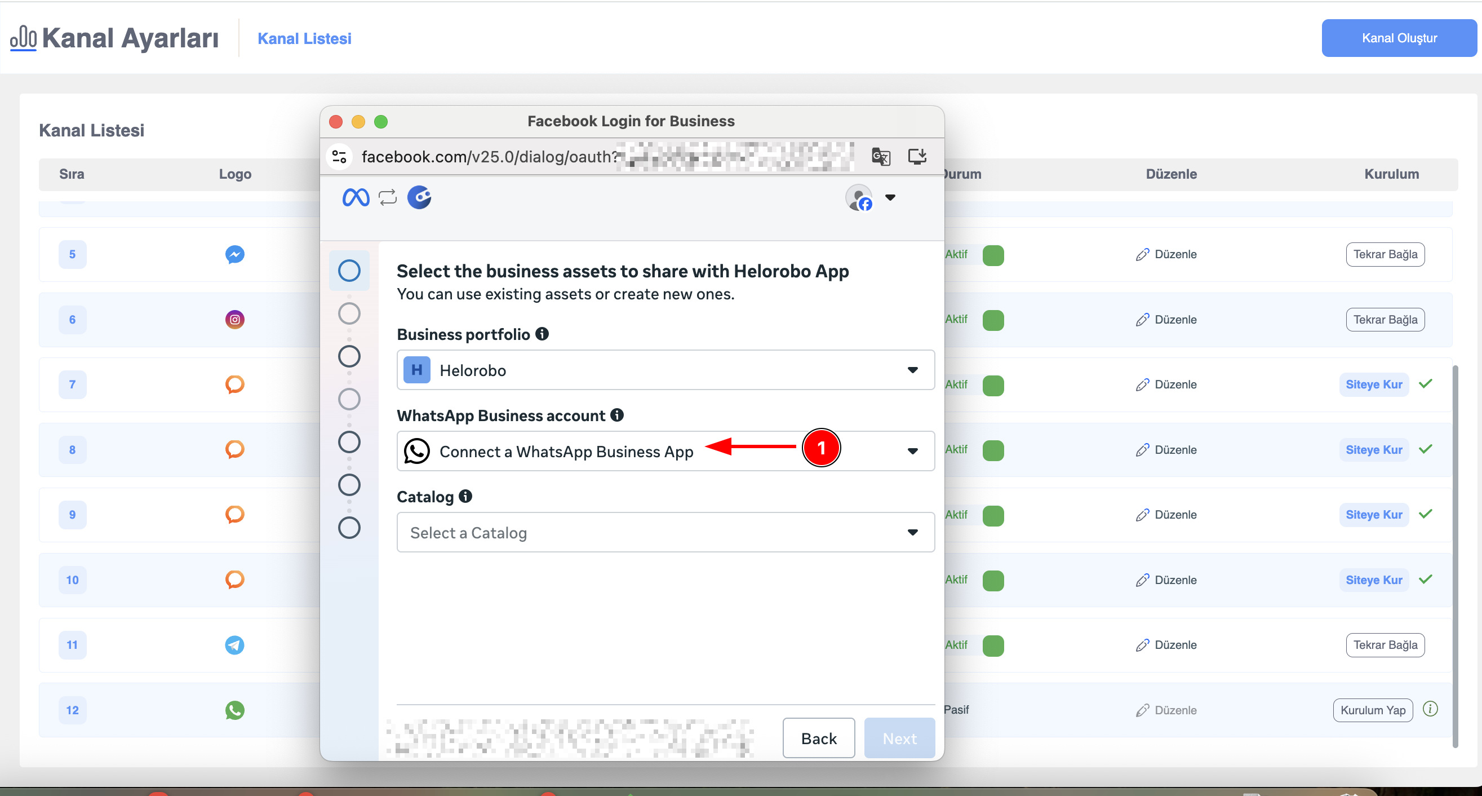This screenshot has height=796, width=1482.
Task: Click the WhatsApp logo in row 12
Action: coord(234,710)
